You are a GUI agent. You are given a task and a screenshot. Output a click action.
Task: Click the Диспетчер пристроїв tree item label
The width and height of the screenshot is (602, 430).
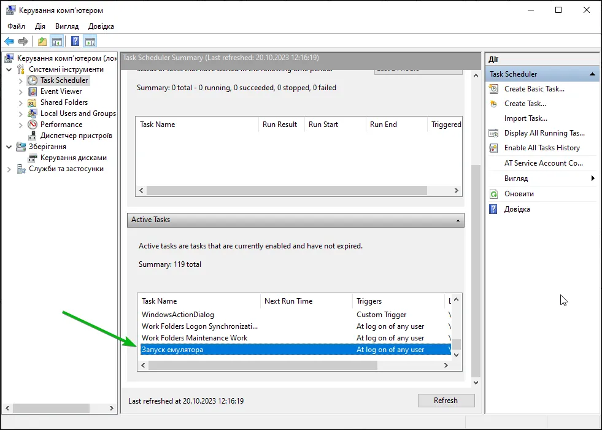[76, 136]
